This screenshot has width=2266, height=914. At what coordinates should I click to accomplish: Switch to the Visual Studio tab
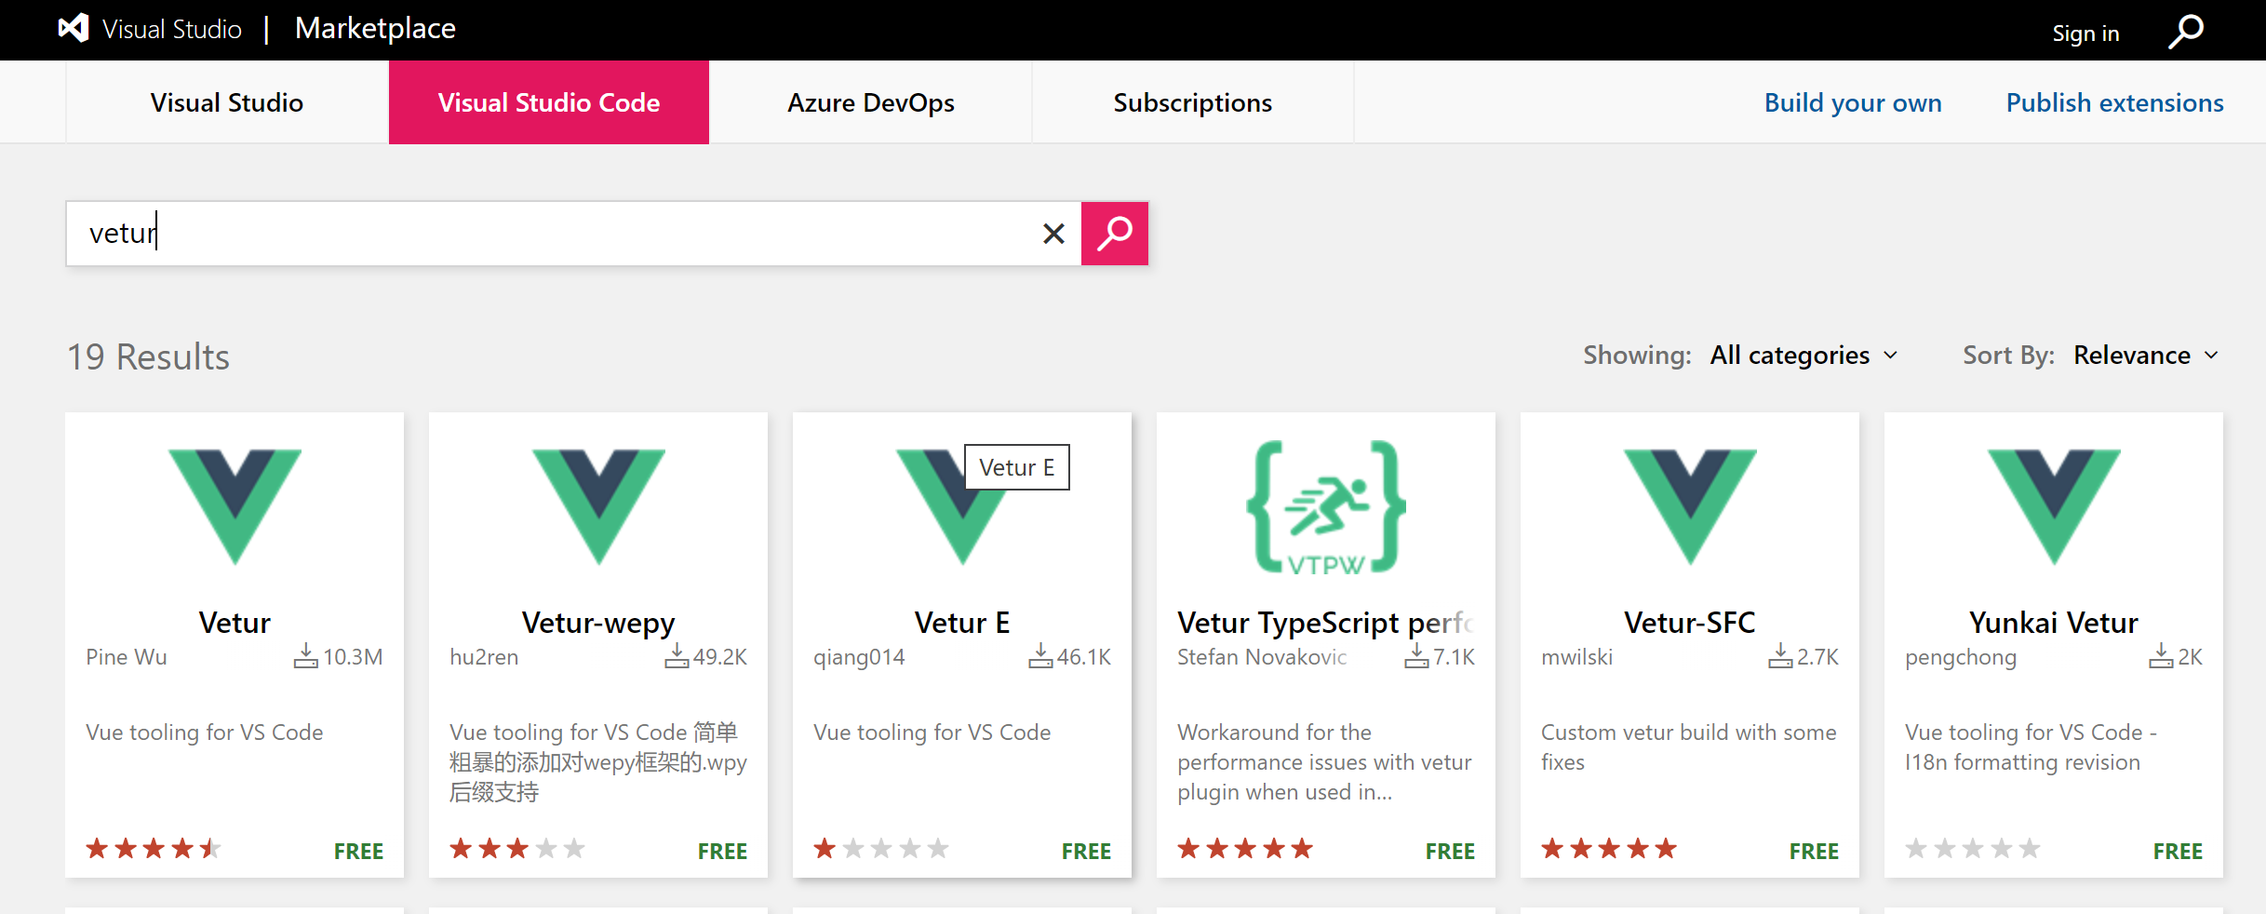227,102
